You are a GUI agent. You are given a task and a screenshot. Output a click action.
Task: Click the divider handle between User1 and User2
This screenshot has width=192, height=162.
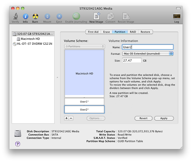[84, 105]
